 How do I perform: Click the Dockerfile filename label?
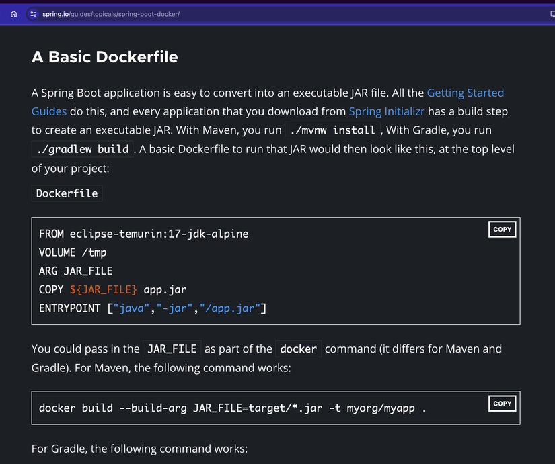coord(67,193)
